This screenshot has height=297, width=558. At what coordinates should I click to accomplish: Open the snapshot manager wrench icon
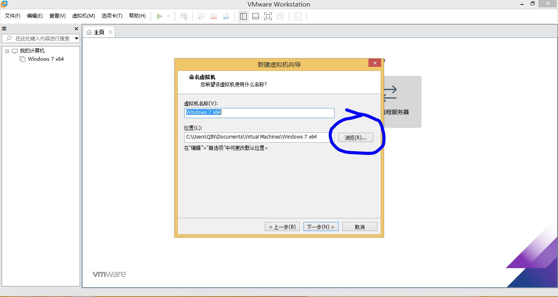(226, 16)
